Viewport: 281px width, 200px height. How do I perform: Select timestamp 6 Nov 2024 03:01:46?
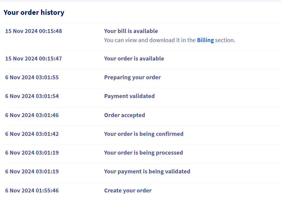click(x=32, y=115)
